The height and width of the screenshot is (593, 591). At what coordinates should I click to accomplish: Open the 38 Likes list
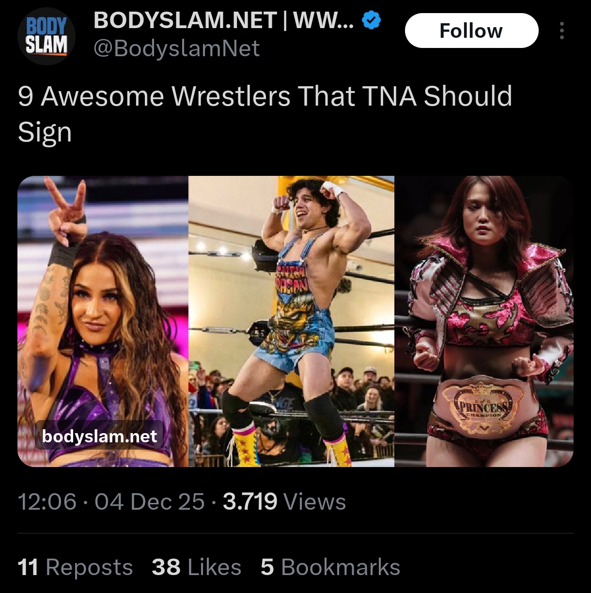[196, 567]
